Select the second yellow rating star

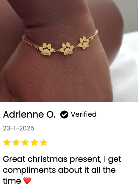click(x=16, y=142)
